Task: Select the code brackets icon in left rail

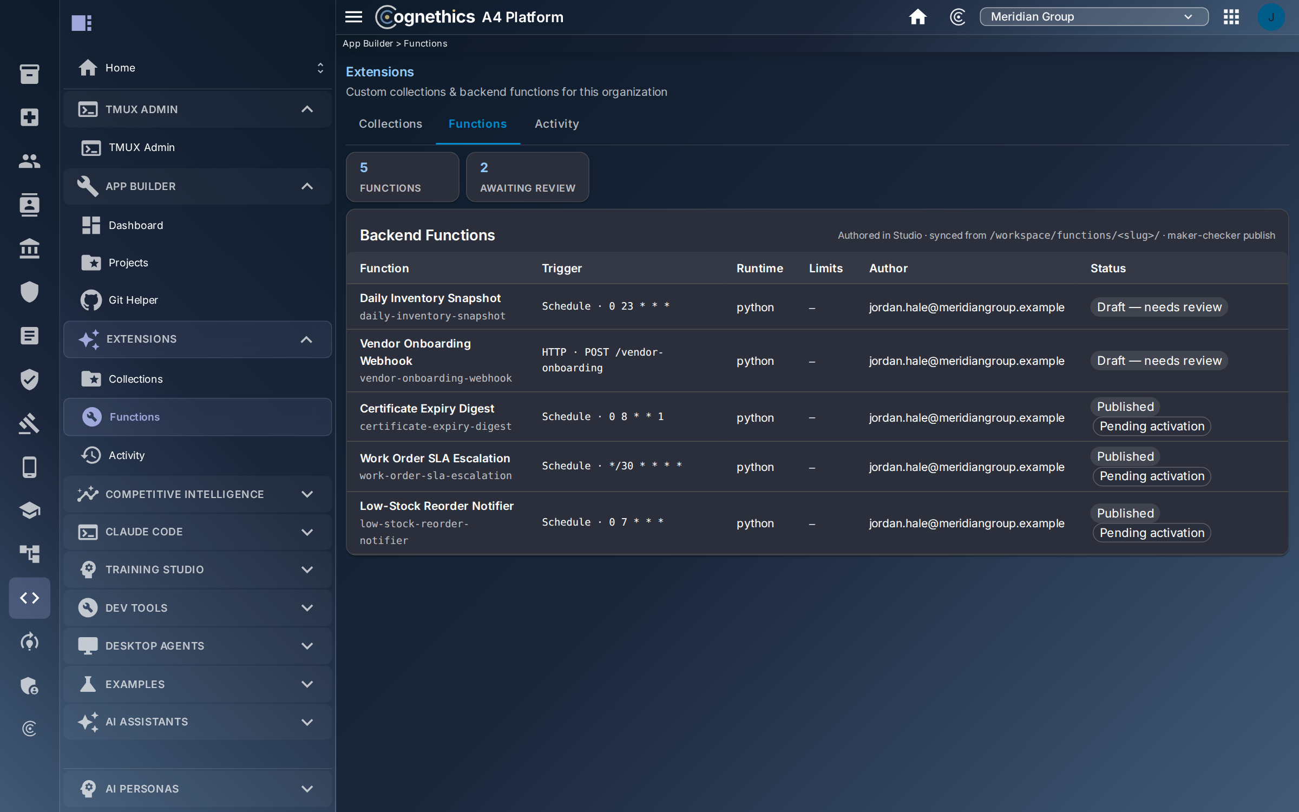Action: [x=29, y=598]
